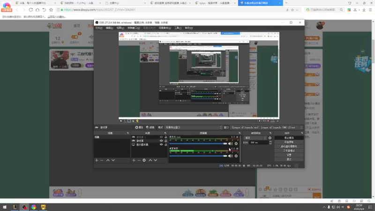Open the OBS File (文件) menu

coord(99,28)
